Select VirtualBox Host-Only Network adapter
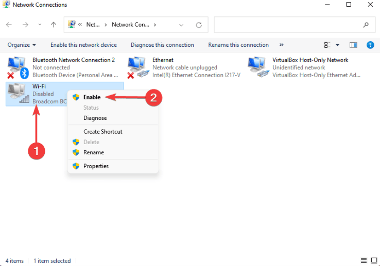The height and width of the screenshot is (266, 380). pyautogui.click(x=304, y=67)
